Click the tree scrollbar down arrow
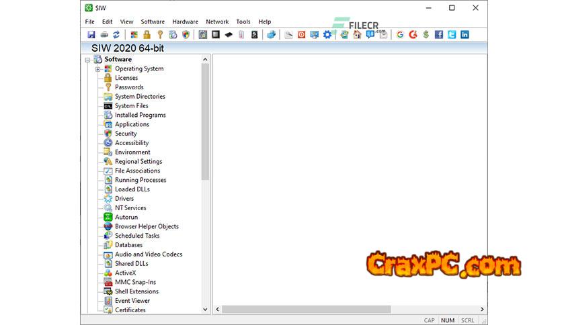The image size is (562, 325). [206, 310]
